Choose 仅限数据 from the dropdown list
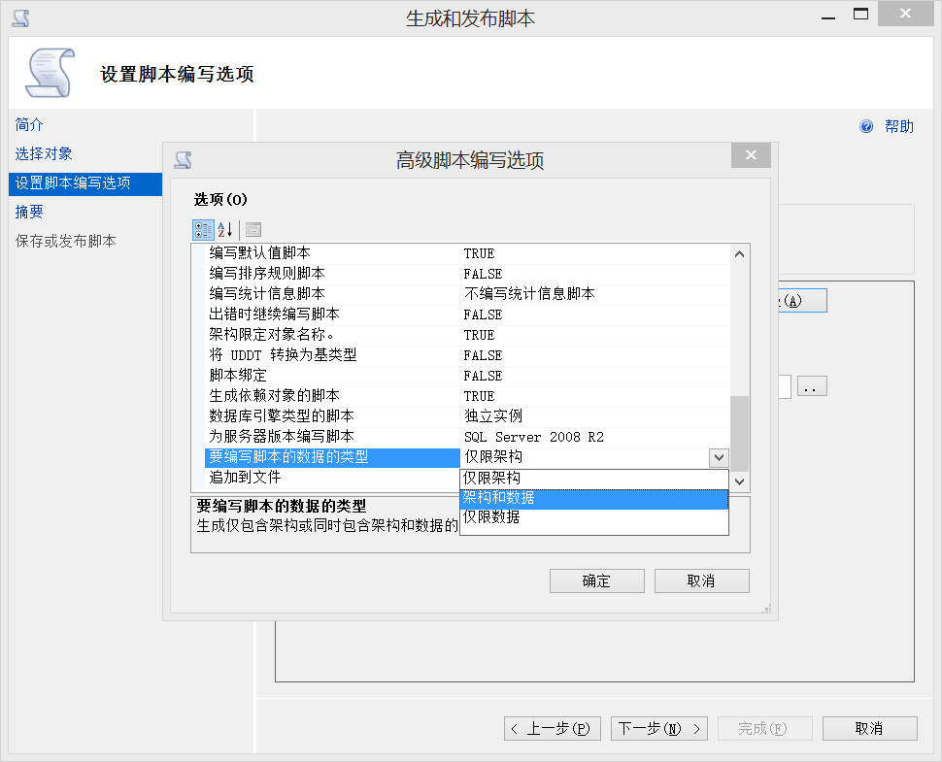Screen dimensions: 942x762 [x=594, y=517]
